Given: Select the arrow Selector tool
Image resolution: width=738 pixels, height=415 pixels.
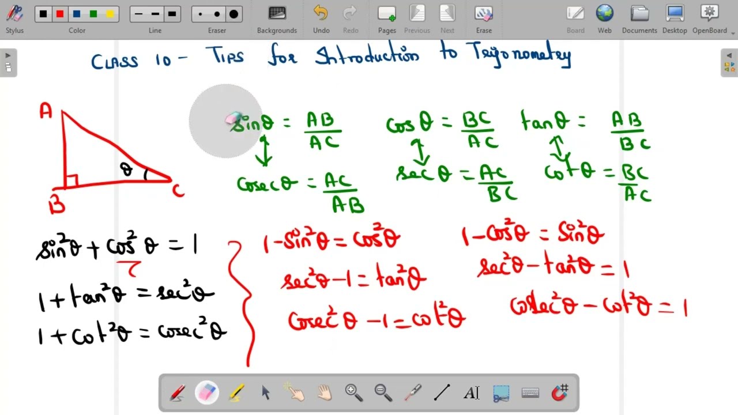Looking at the screenshot, I should [266, 393].
